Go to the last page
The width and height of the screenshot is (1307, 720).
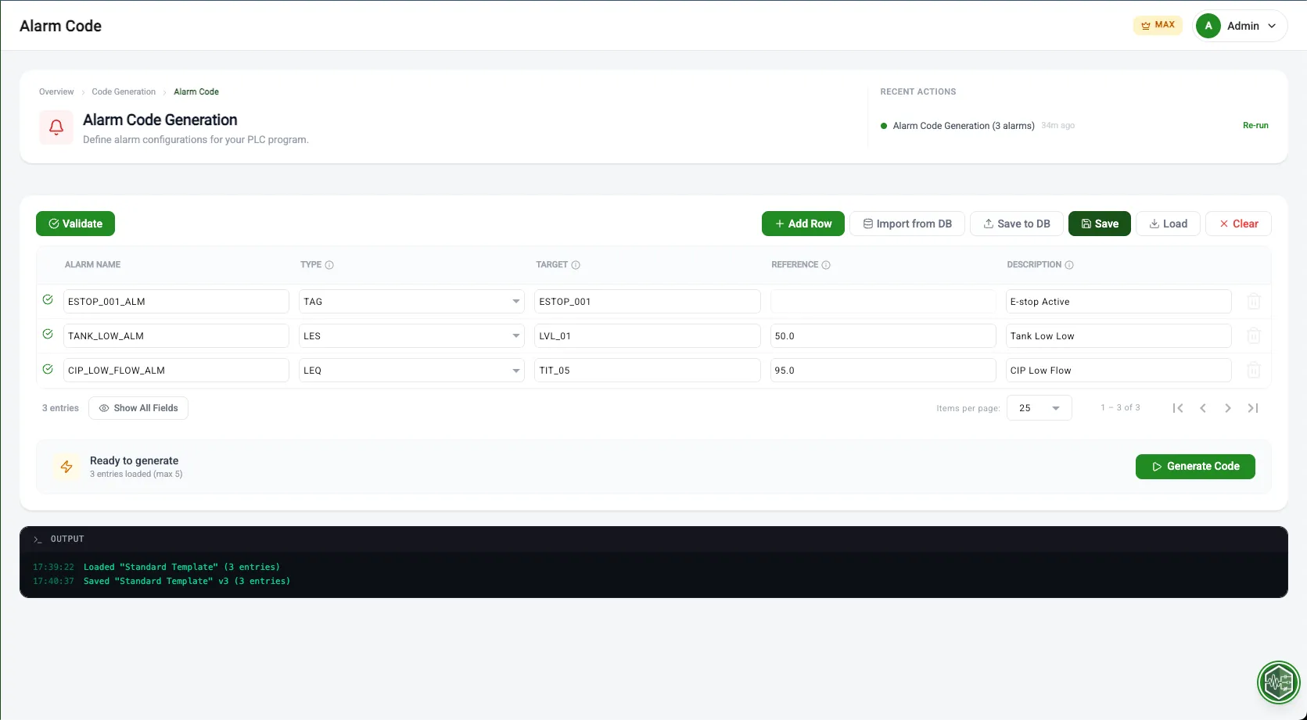pos(1253,408)
